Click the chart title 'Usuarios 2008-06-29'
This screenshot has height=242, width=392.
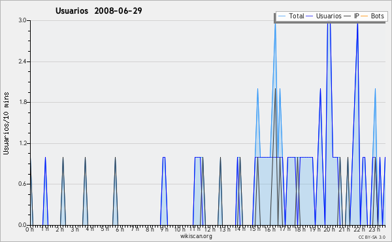pos(99,10)
